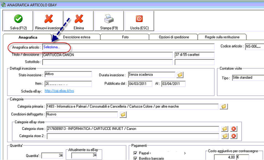This screenshot has width=264, height=160.
Task: Click the euro currency field beside 4,00
Action: tap(242, 157)
